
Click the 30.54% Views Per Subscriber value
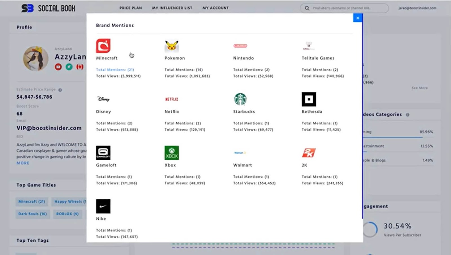(x=398, y=226)
